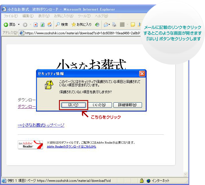This screenshot has width=205, height=185.
Task: Expand the Mail button dropdown arrow
Action: click(x=109, y=25)
